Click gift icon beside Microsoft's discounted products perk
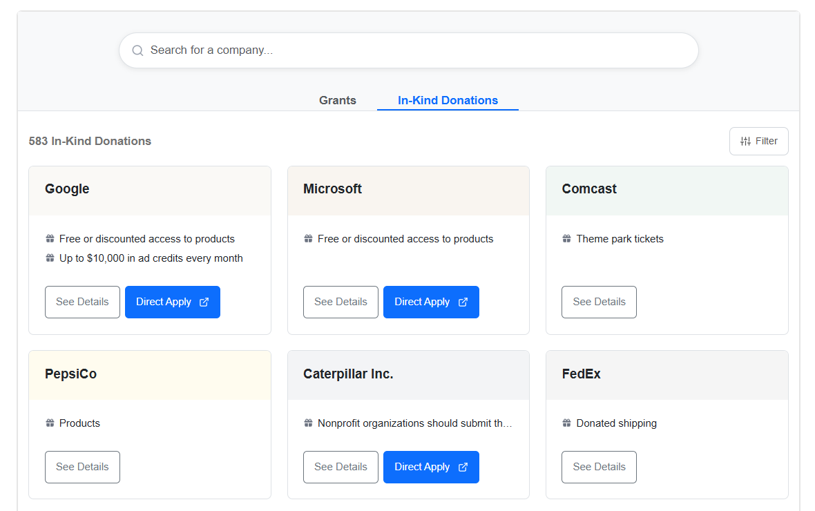815x511 pixels. [307, 238]
